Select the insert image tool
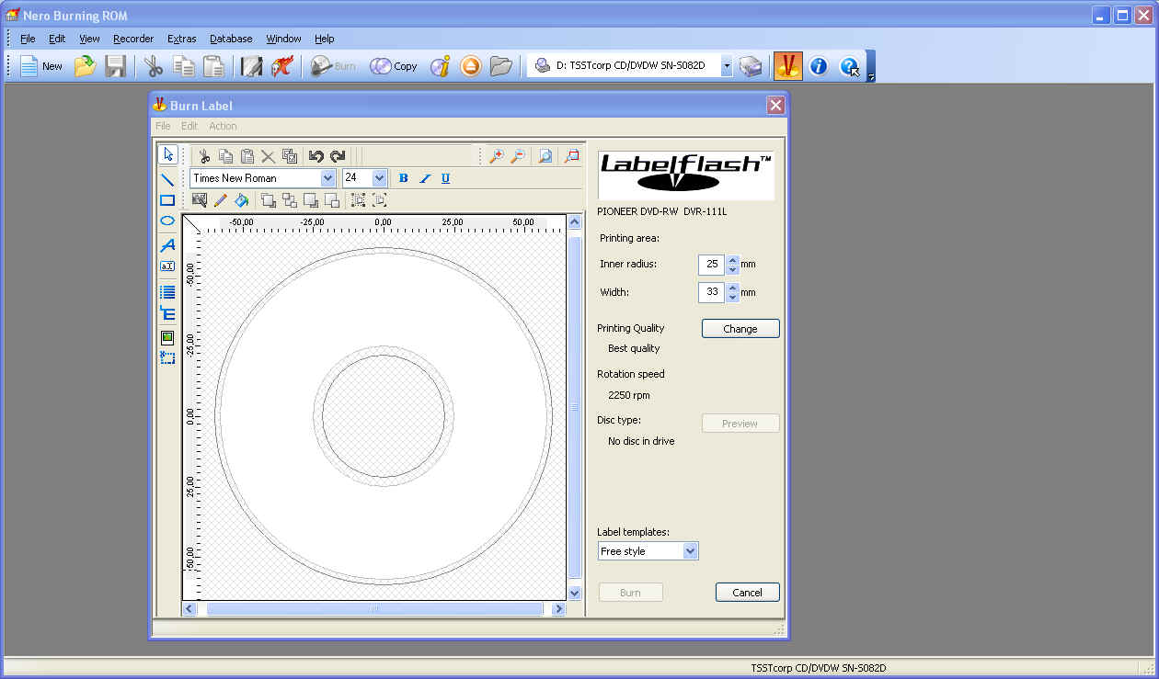Screen dimensions: 1159x679 pyautogui.click(x=167, y=337)
